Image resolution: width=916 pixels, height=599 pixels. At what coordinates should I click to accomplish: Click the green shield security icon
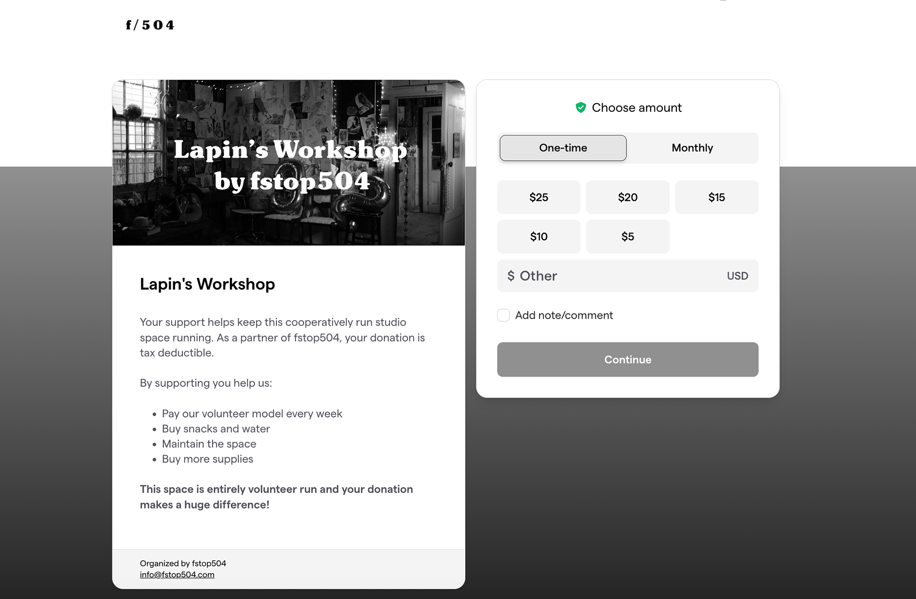(581, 107)
